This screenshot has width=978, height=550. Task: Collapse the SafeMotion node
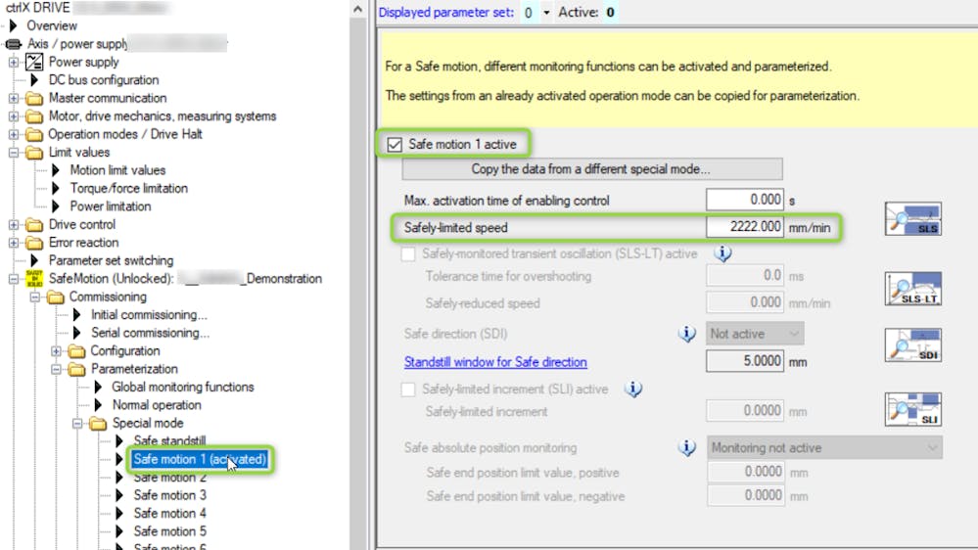13,279
